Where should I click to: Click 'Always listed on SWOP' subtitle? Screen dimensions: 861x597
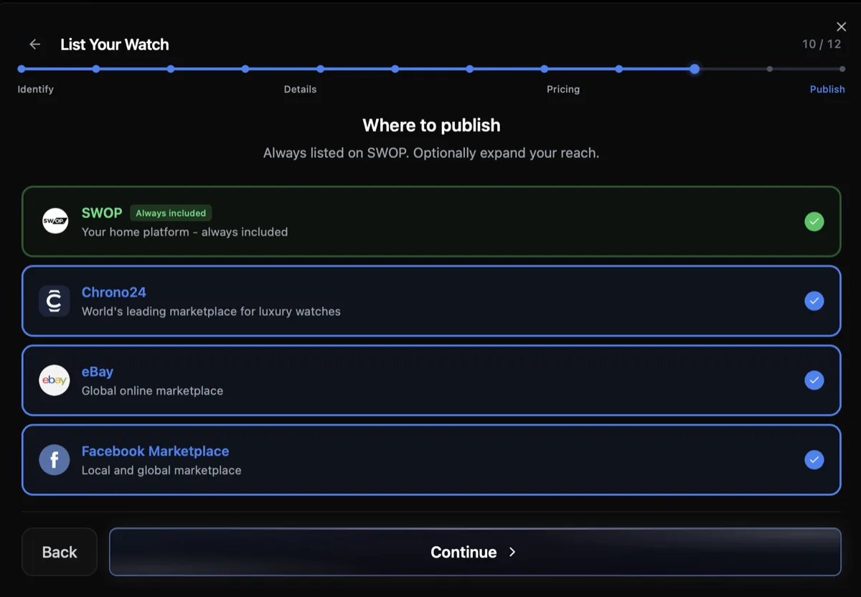[x=431, y=153]
